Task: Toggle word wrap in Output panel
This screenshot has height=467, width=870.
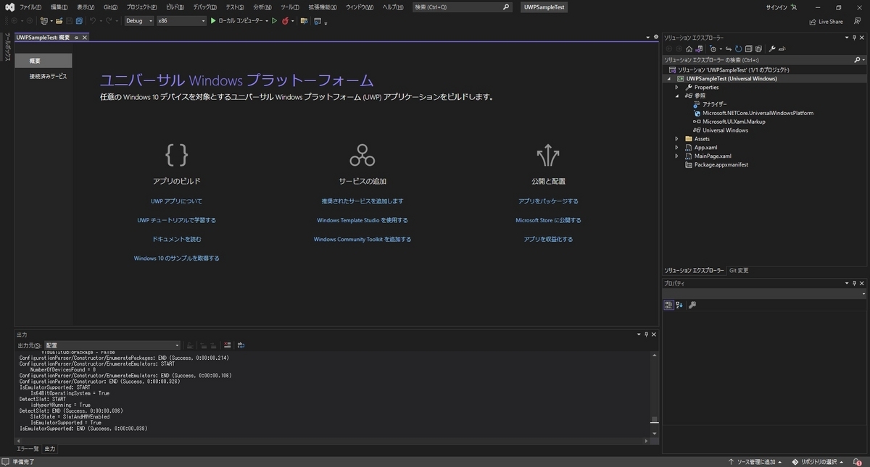Action: [x=241, y=345]
